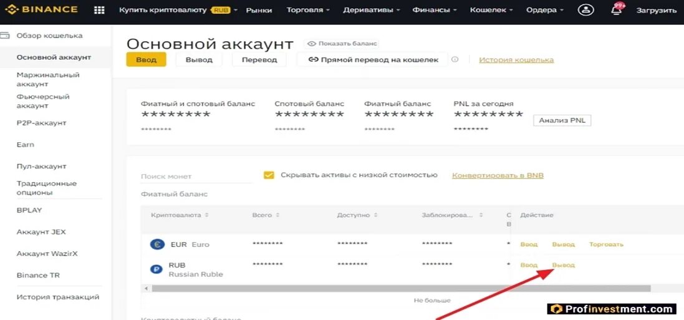Viewport: 684px width, 320px height.
Task: Click the Вывод button under heading
Action: 199,60
